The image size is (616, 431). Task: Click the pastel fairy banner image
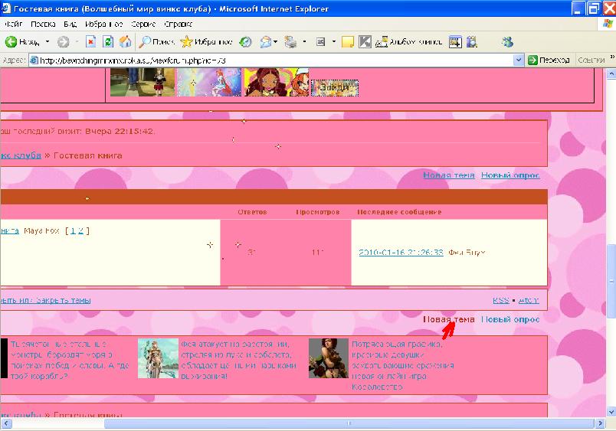(x=208, y=82)
